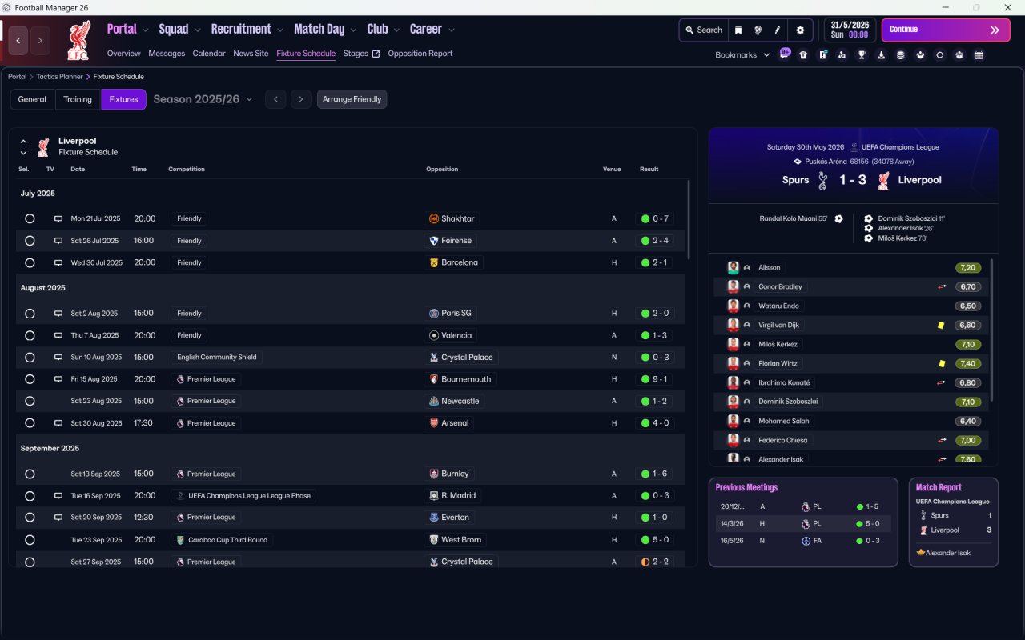The width and height of the screenshot is (1025, 640).
Task: Open the Season 2025/26 dropdown
Action: coord(203,99)
